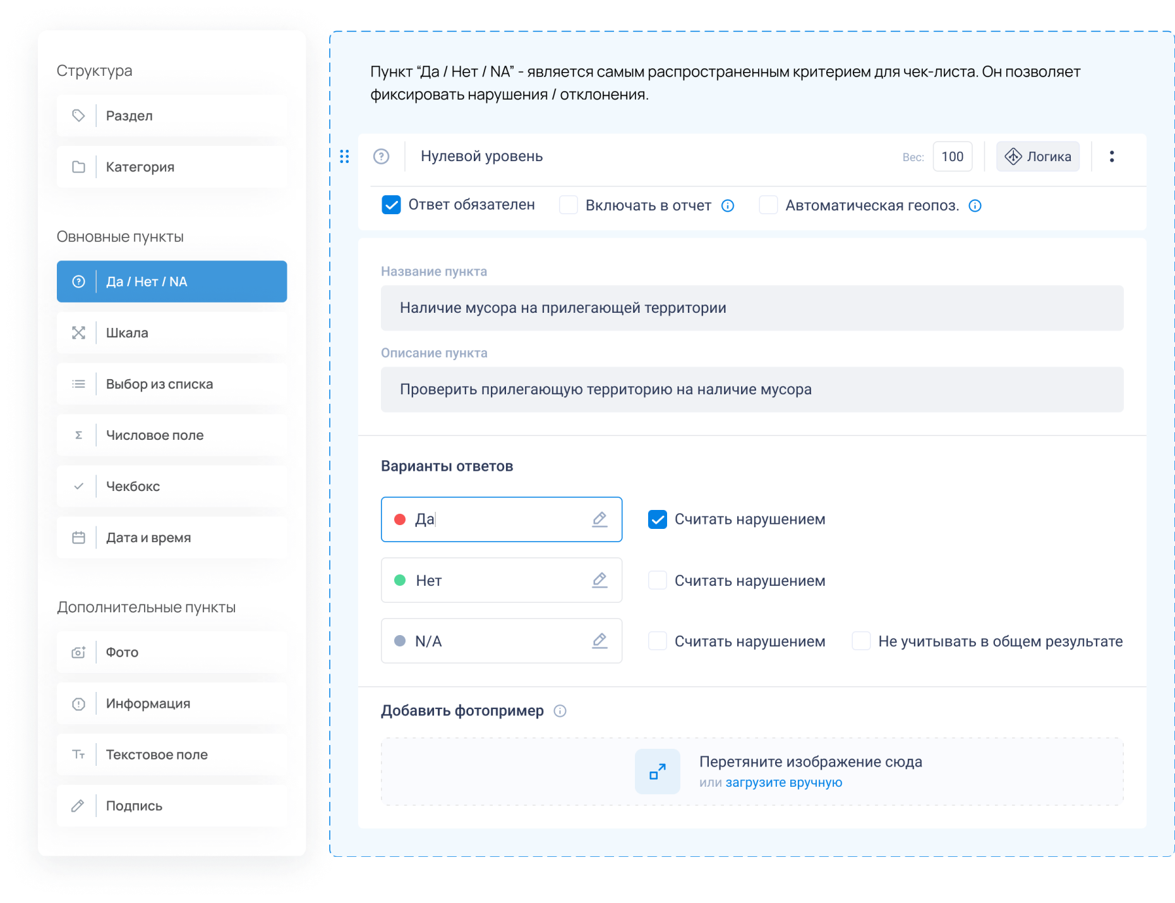This screenshot has width=1175, height=903.
Task: Click the red dot of the Да answer
Action: pyautogui.click(x=400, y=519)
